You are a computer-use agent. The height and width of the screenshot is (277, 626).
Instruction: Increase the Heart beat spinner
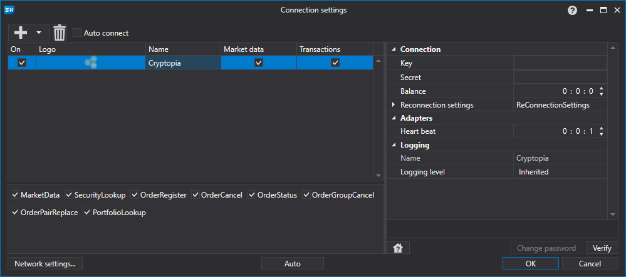pyautogui.click(x=601, y=128)
